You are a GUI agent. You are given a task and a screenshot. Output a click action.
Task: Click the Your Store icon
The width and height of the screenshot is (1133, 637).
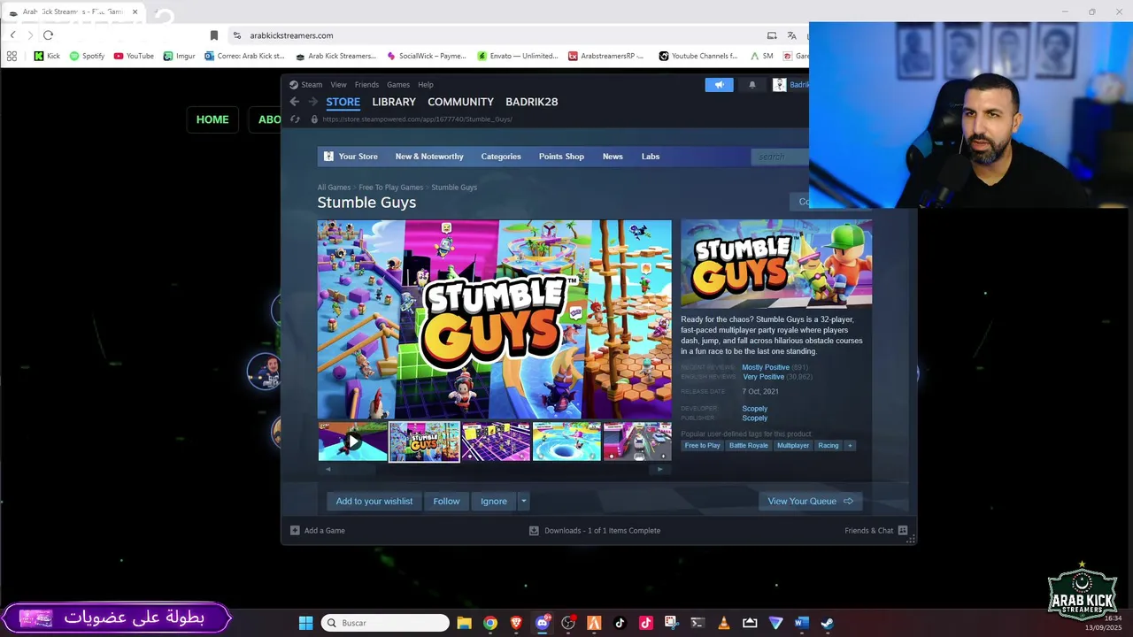tap(328, 157)
